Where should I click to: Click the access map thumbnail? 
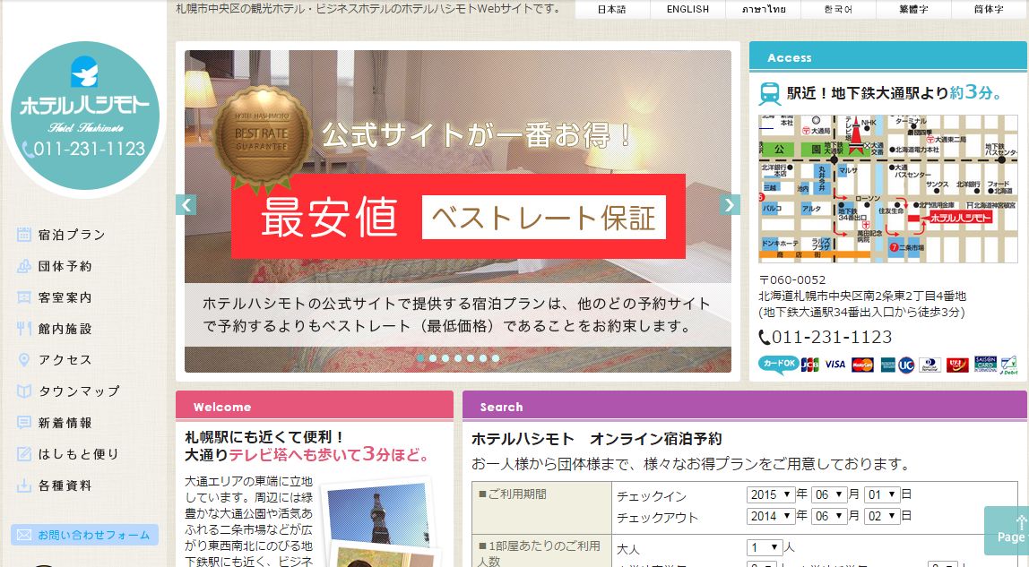(x=888, y=189)
